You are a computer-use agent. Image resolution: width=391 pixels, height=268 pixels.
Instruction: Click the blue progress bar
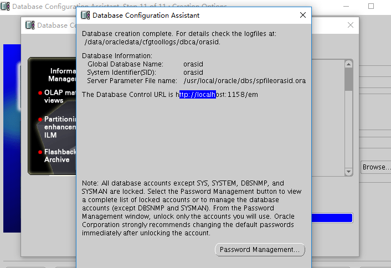332,218
